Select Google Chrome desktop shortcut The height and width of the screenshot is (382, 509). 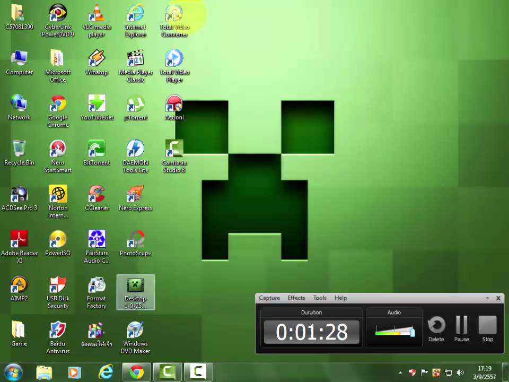tap(58, 111)
